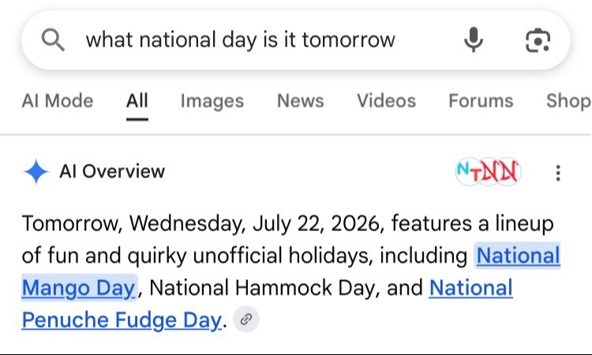Viewport: 592px width, 355px height.
Task: Open Google Lens camera search icon
Action: [x=538, y=40]
